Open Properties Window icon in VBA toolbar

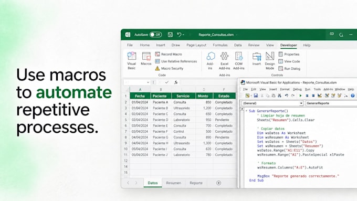point(333,96)
